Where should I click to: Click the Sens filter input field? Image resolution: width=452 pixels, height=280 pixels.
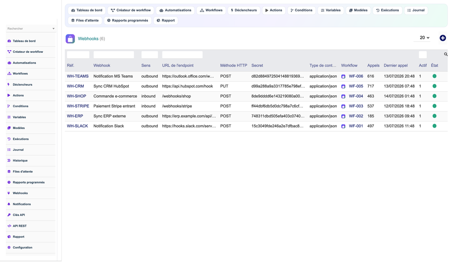[150, 55]
